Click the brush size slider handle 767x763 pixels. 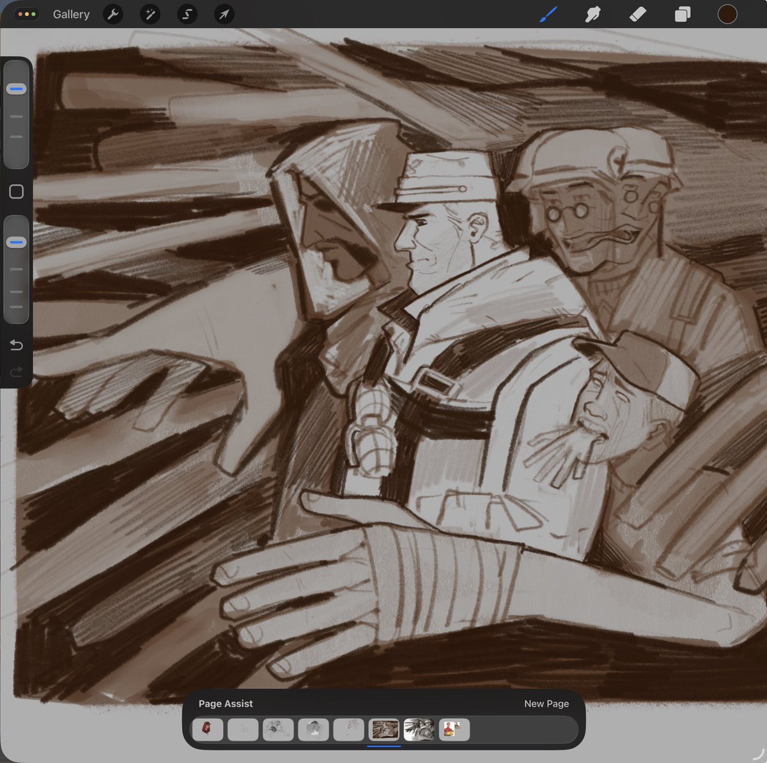coord(17,89)
